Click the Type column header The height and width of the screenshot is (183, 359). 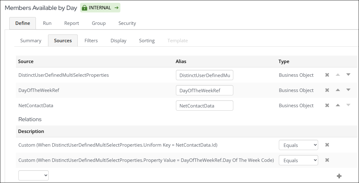click(284, 62)
